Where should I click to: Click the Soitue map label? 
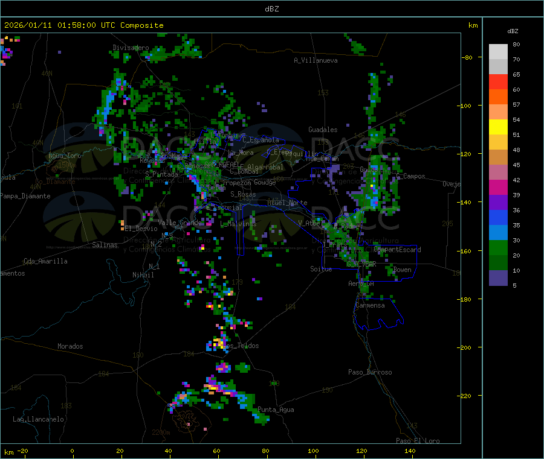[x=321, y=269]
